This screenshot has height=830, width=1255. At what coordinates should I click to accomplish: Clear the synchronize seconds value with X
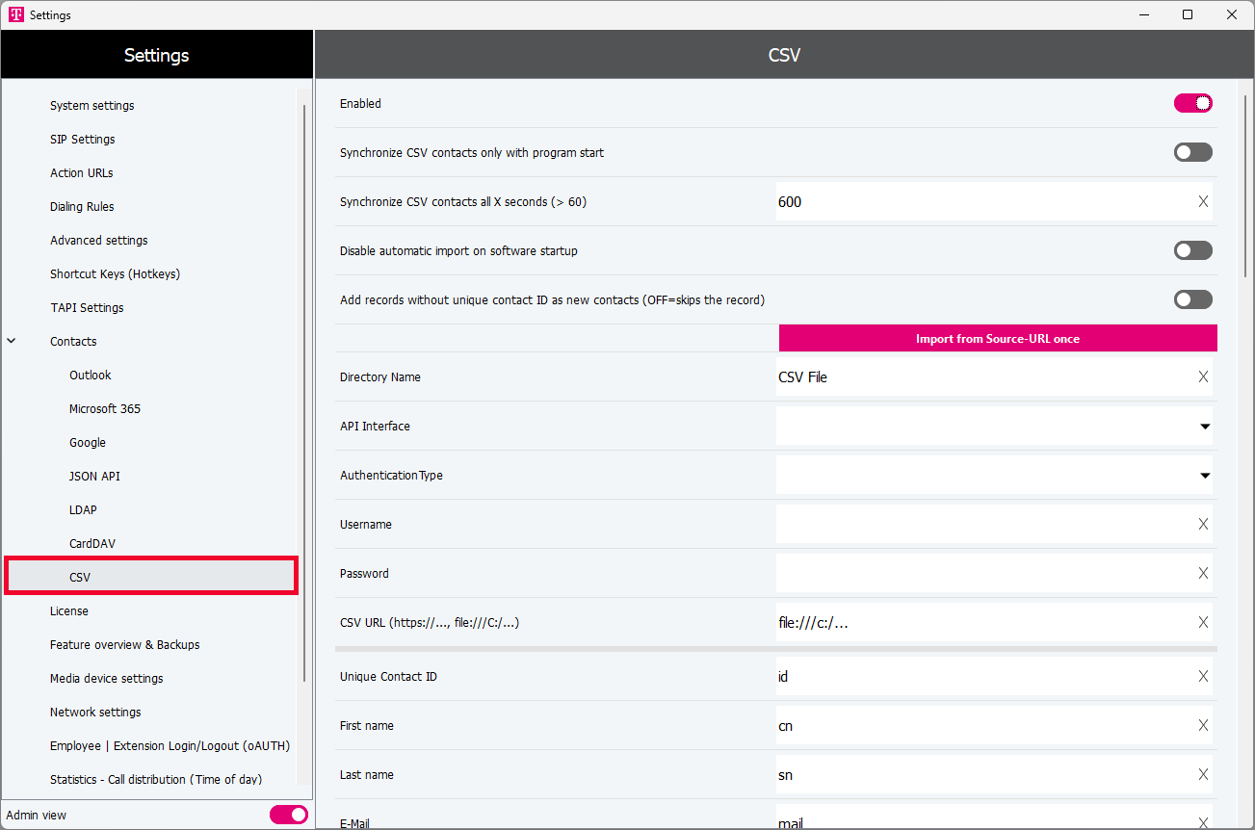click(1202, 202)
